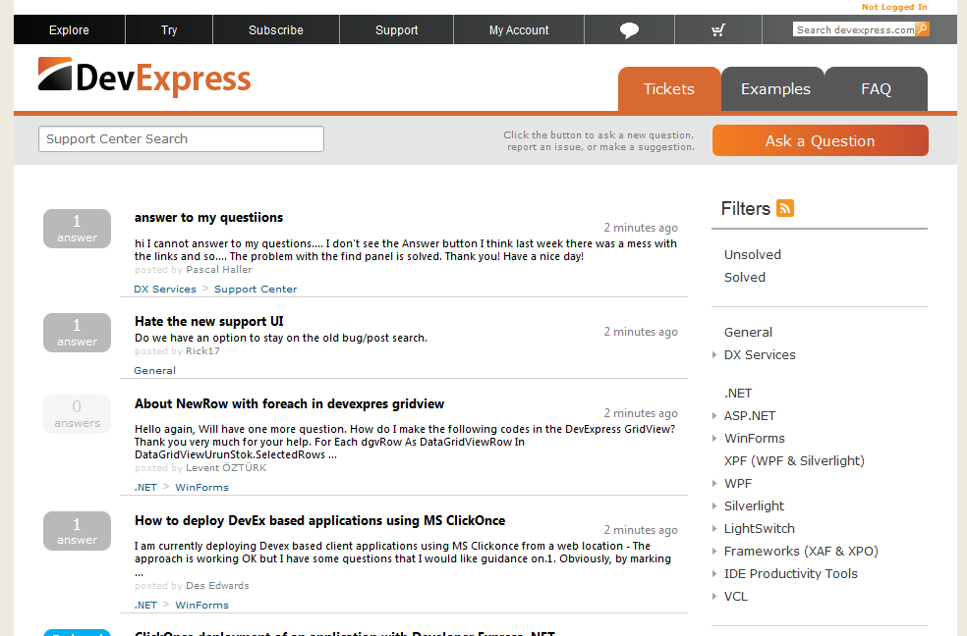Viewport: 967px width, 636px height.
Task: Expand the Silverlight filter arrow
Action: pyautogui.click(x=714, y=506)
